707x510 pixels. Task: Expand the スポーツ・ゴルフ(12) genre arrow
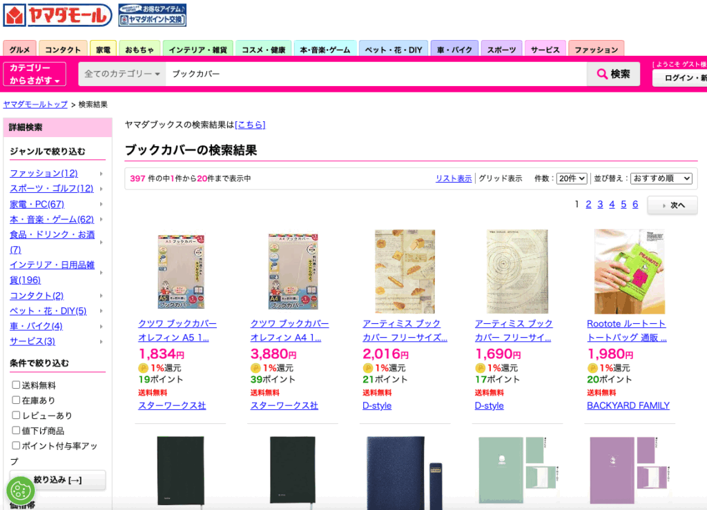[101, 189]
